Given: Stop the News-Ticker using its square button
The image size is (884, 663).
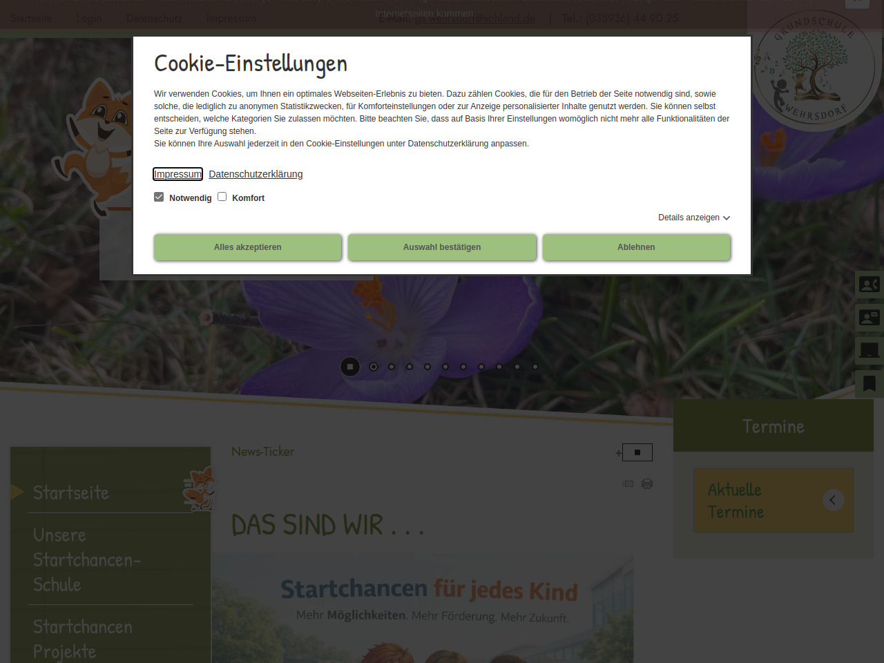Looking at the screenshot, I should [637, 452].
